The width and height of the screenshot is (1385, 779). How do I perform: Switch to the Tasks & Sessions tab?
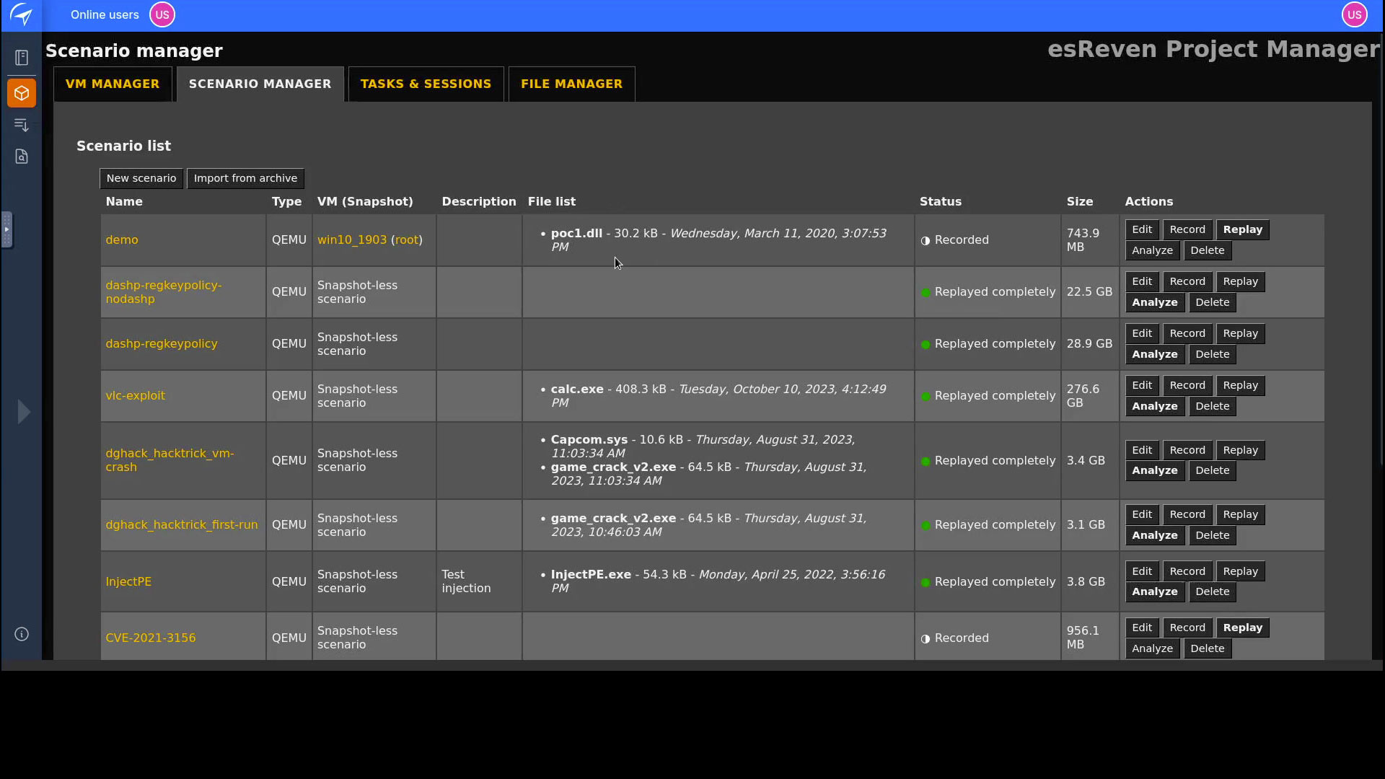click(426, 84)
